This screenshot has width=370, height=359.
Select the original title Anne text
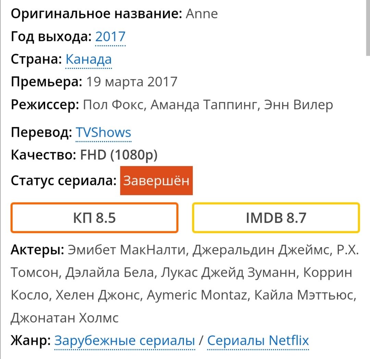click(201, 14)
